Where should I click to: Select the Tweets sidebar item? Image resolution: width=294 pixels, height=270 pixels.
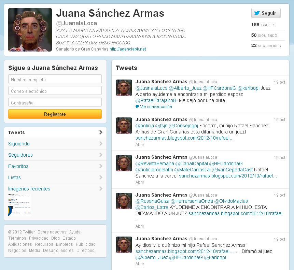(x=55, y=132)
